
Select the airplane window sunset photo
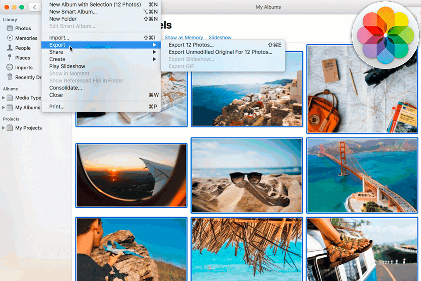(x=131, y=175)
